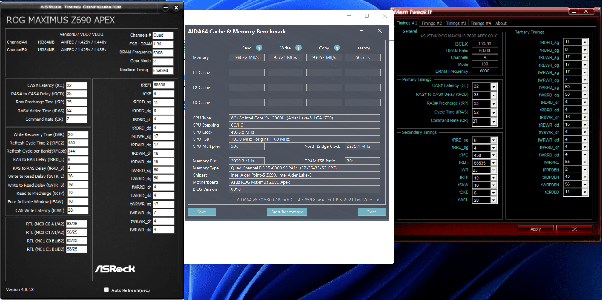Screen dimensions: 602x300
Task: Open the tCPDED dropdown in Tertiary Timings
Action: (x=585, y=192)
